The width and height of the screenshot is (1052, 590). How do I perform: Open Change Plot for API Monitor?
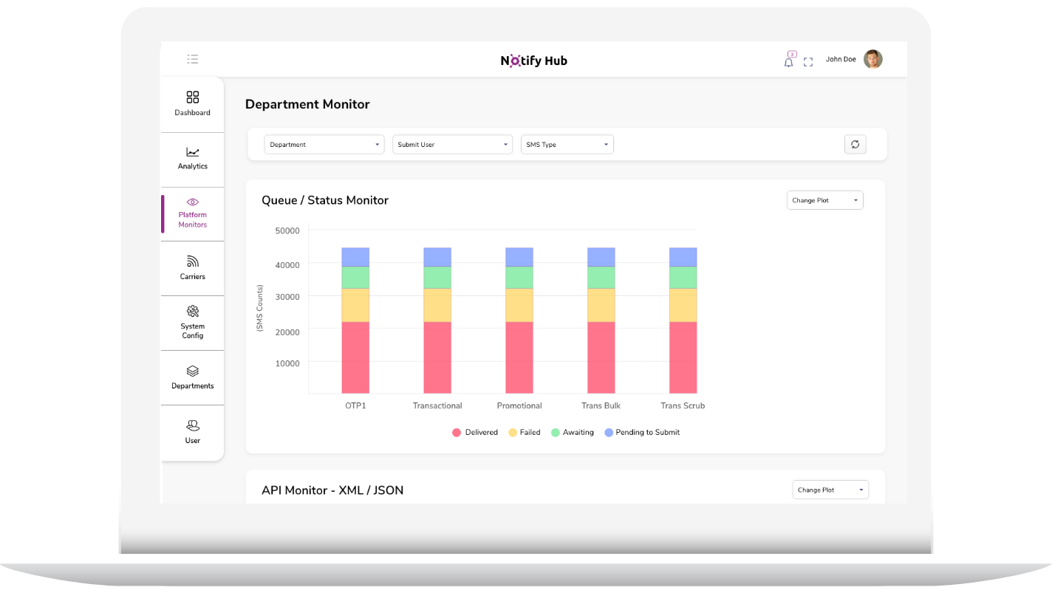tap(830, 490)
